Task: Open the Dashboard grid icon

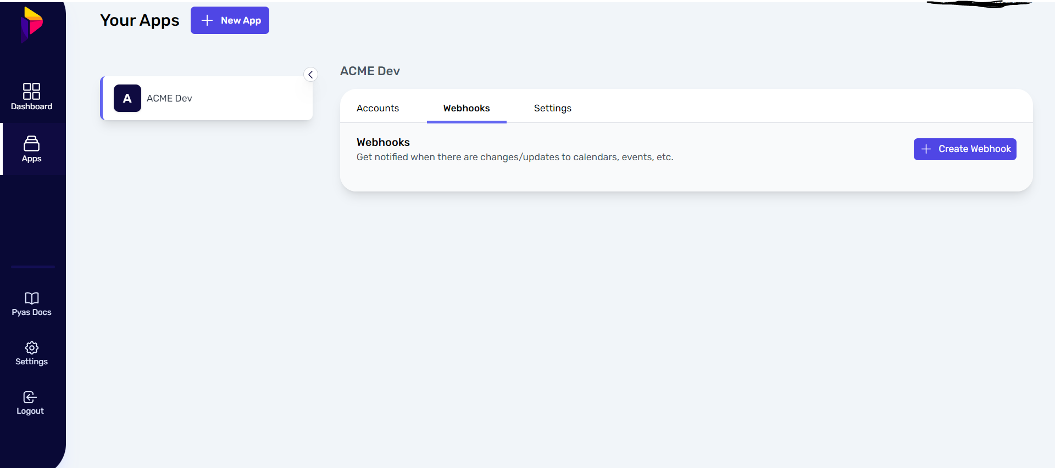Action: (x=31, y=91)
